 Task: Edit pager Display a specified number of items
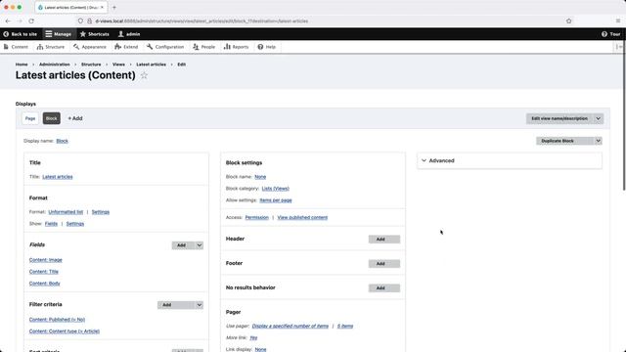pos(291,326)
